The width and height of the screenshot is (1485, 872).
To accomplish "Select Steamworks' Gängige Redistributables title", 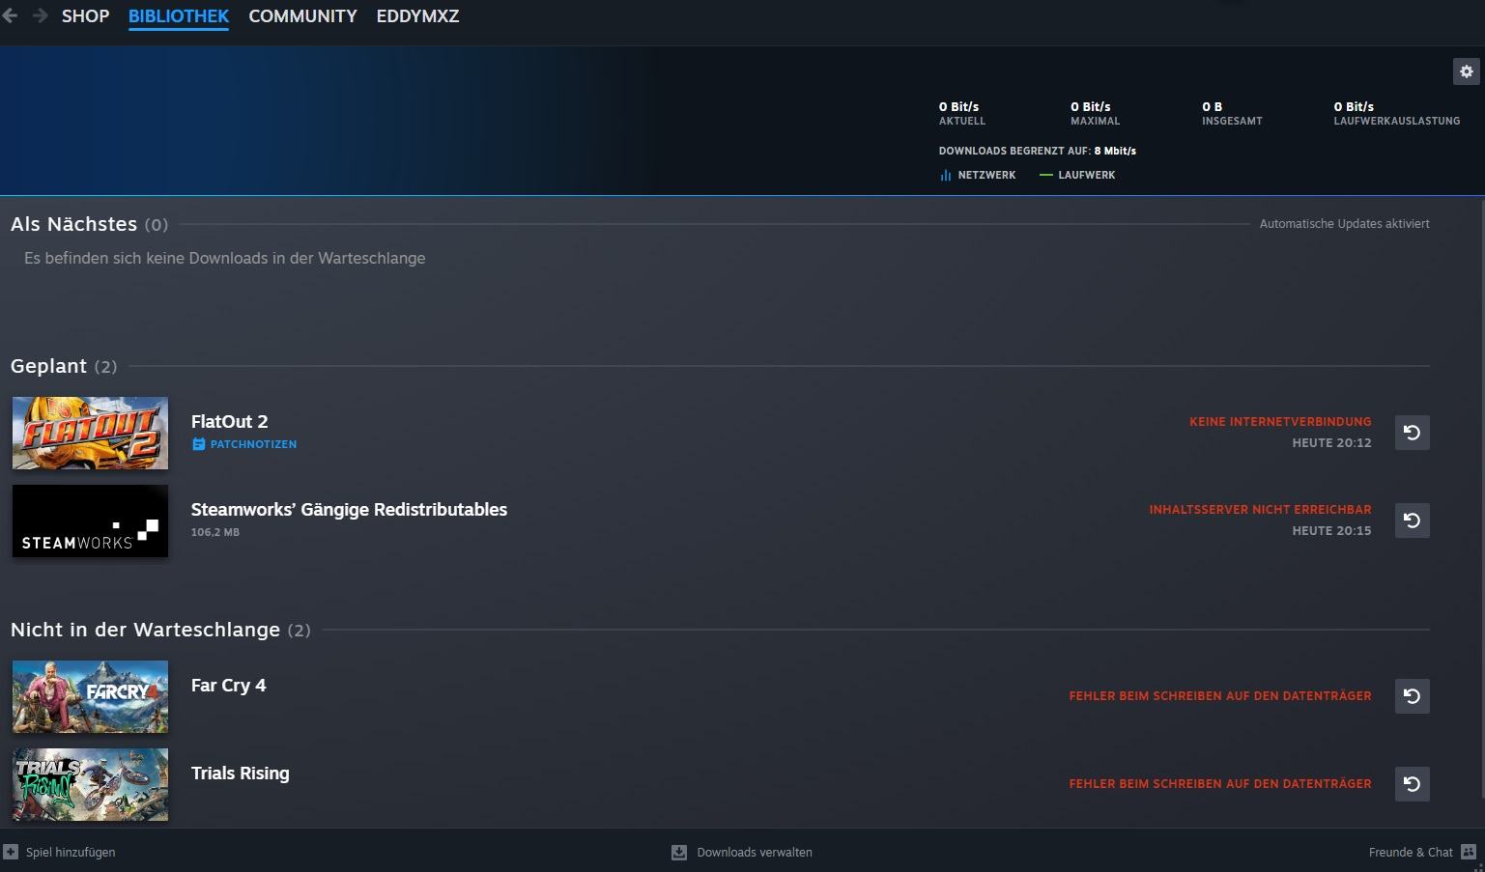I will click(349, 509).
